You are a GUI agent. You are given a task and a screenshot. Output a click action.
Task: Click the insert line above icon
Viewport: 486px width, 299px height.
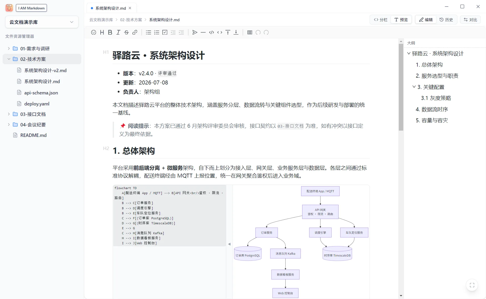228,32
